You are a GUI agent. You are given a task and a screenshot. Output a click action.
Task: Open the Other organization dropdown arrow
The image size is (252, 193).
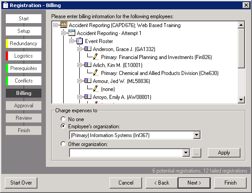click(186, 153)
